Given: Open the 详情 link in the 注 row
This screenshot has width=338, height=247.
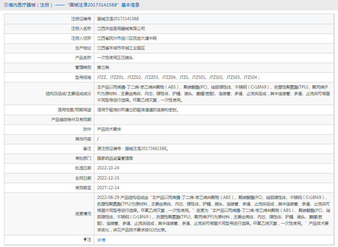Looking at the screenshot, I should [x=101, y=240].
